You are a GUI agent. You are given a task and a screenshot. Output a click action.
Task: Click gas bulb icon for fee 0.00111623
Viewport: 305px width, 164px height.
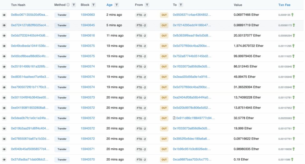[293, 56]
